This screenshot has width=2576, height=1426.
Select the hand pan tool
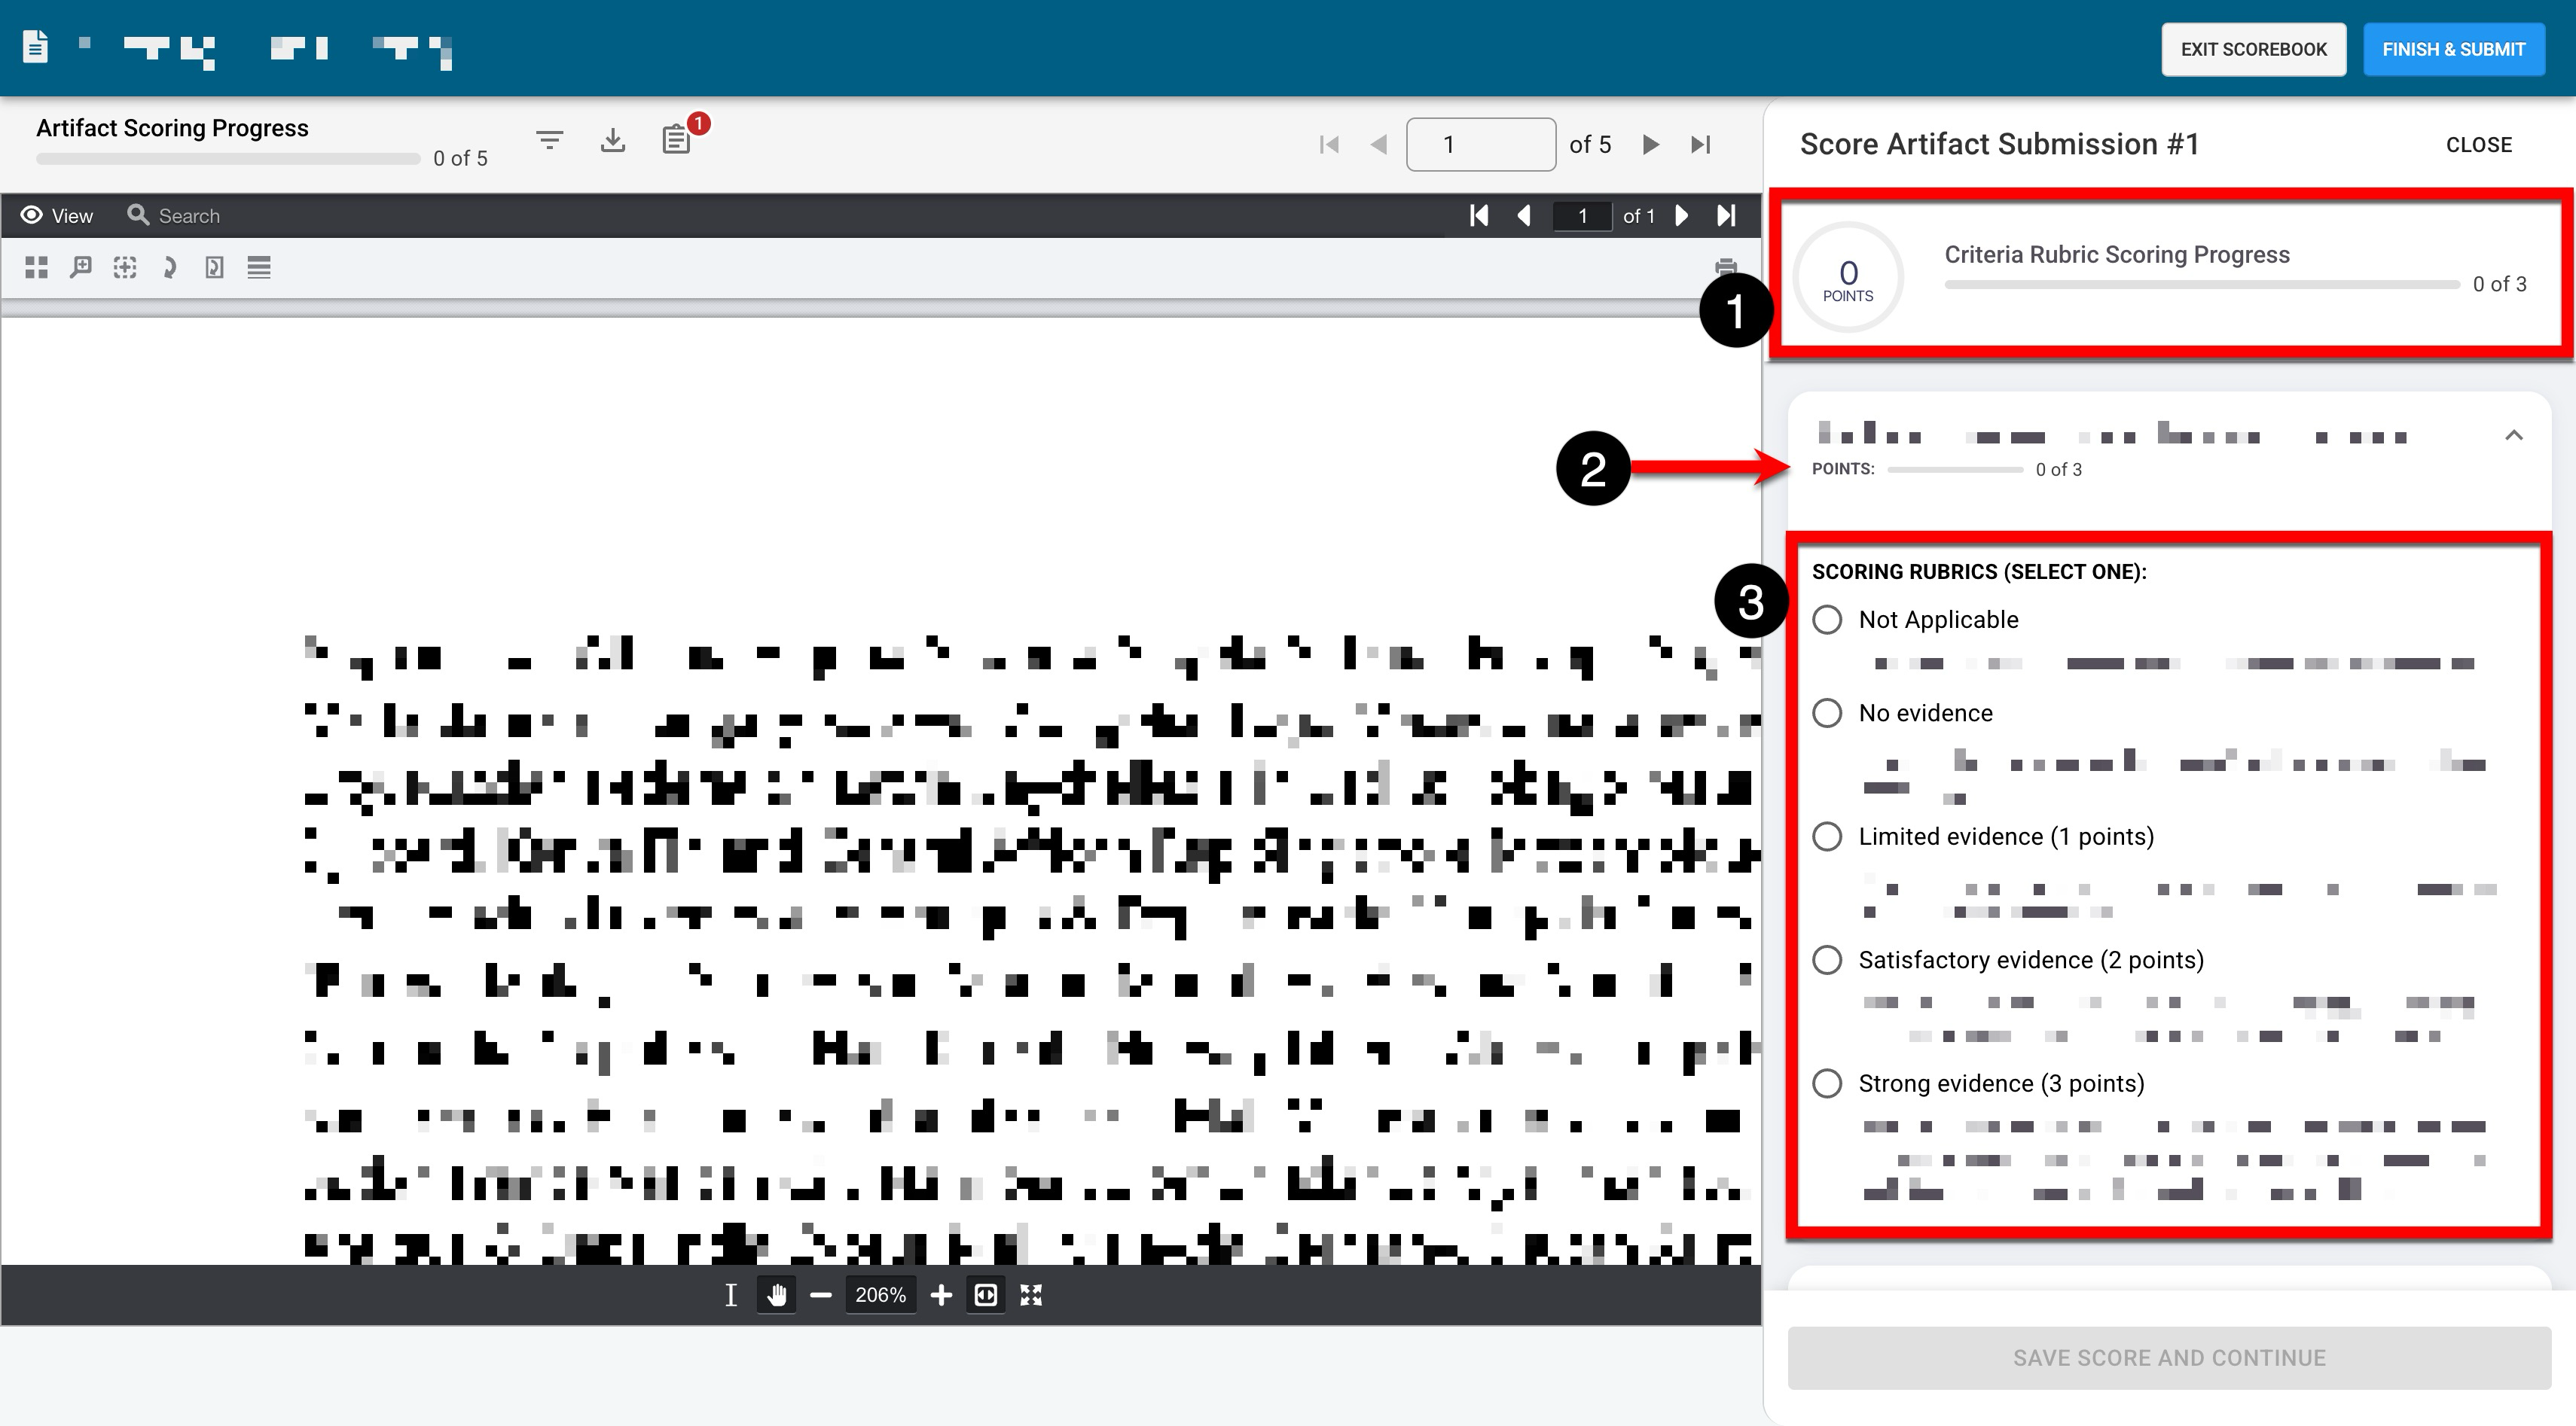[777, 1295]
